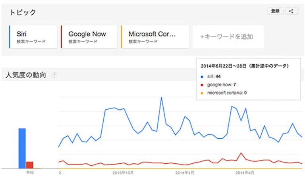Open the Microsoft Cor... keyword card
Image resolution: width=305 pixels, height=182 pixels.
[153, 37]
